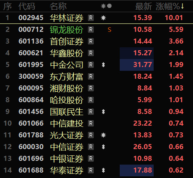Click the R badge next to 中银证券
Image resolution: width=193 pixels, height=178 pixels.
coord(91,159)
